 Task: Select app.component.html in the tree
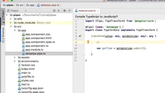point(38,38)
